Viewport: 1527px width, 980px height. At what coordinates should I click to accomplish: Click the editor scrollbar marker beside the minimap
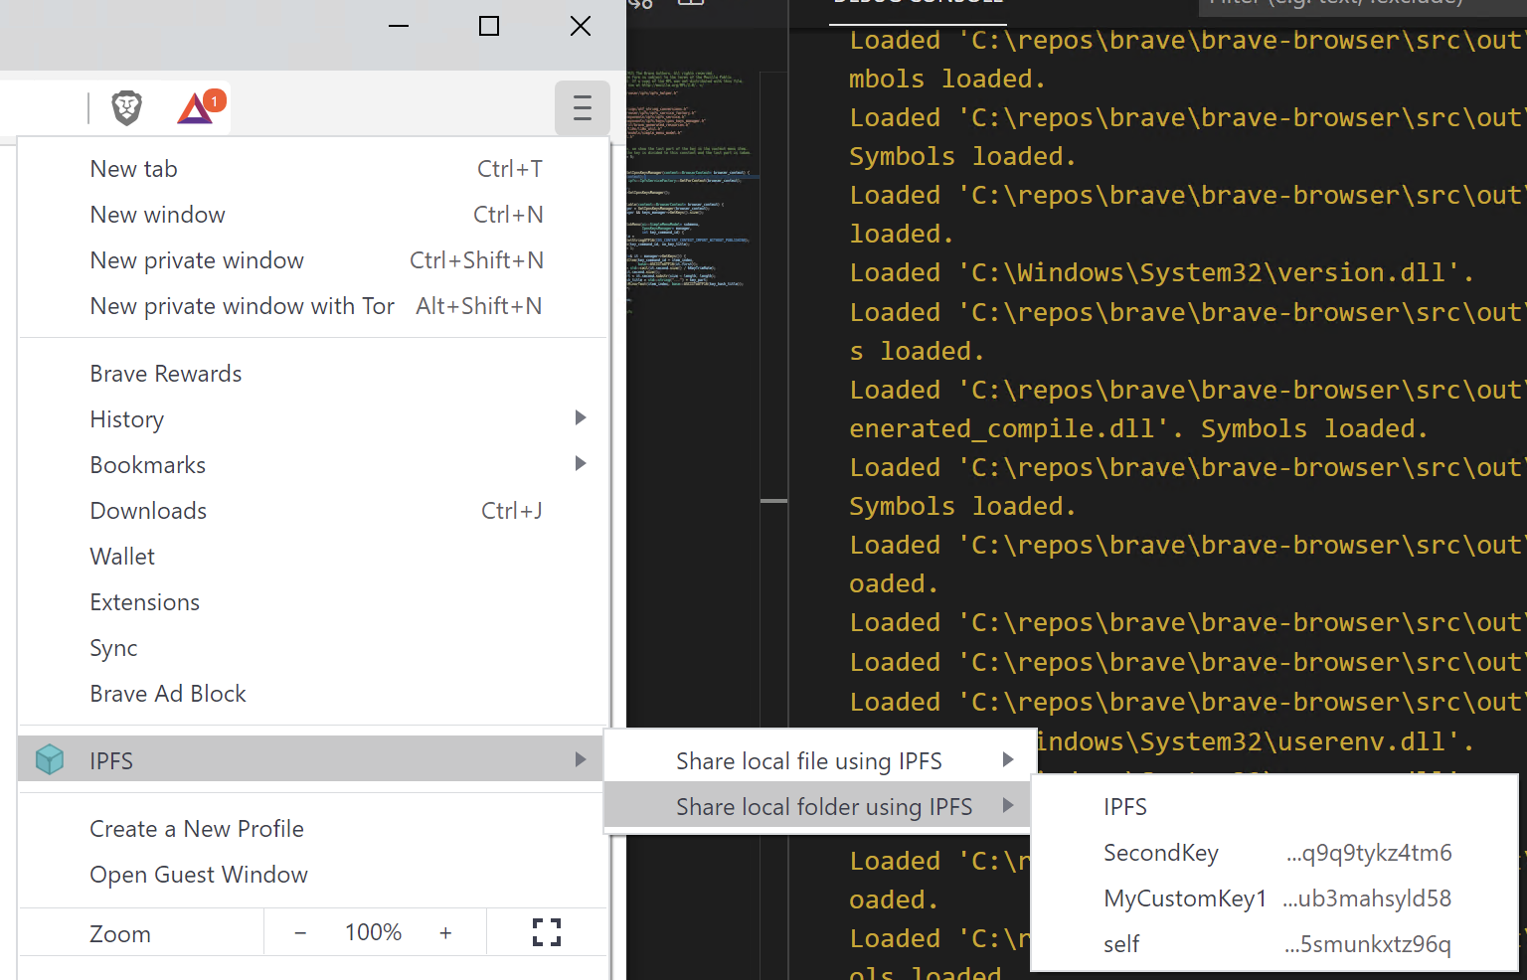coord(774,501)
